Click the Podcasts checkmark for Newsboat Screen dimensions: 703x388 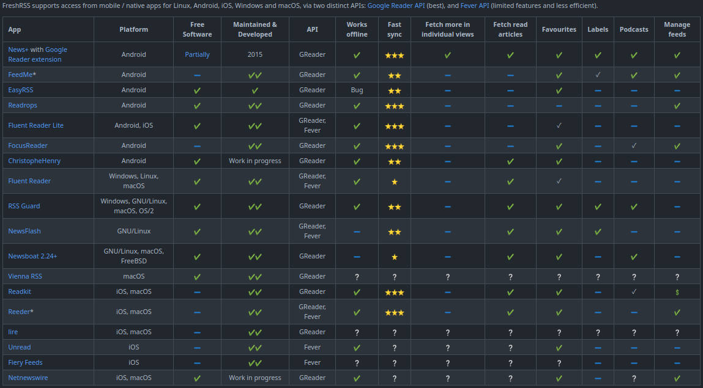point(634,257)
